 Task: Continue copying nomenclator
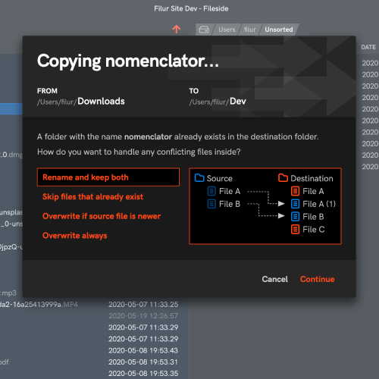(317, 279)
